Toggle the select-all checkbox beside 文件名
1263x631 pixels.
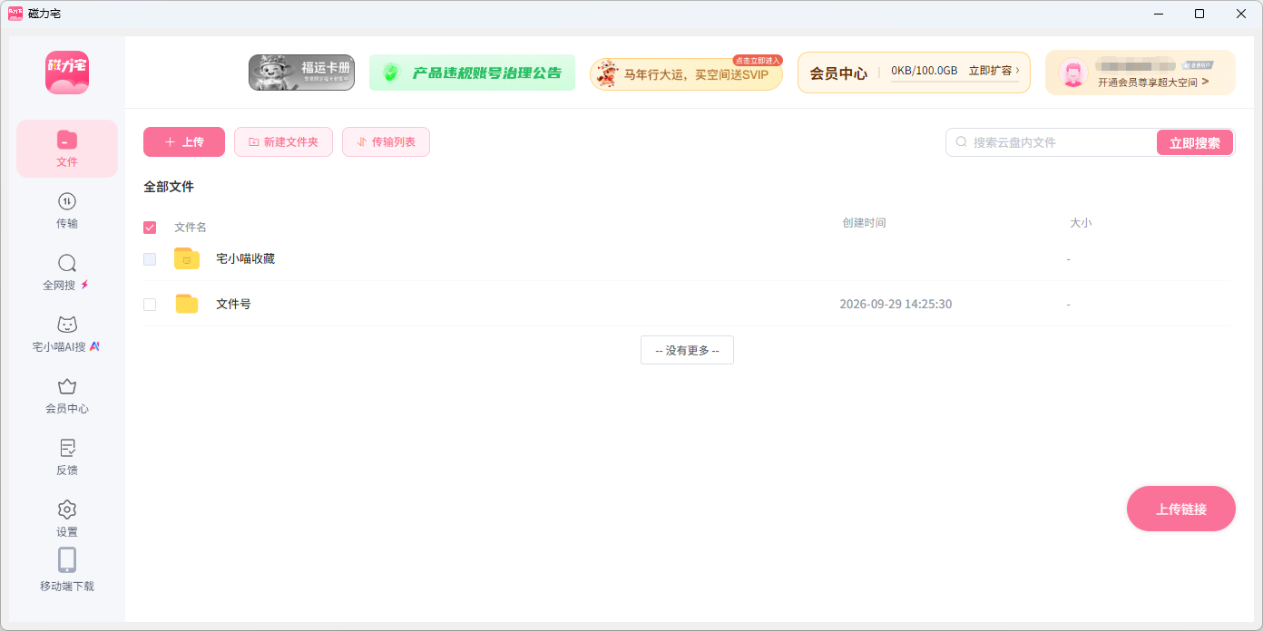[150, 228]
